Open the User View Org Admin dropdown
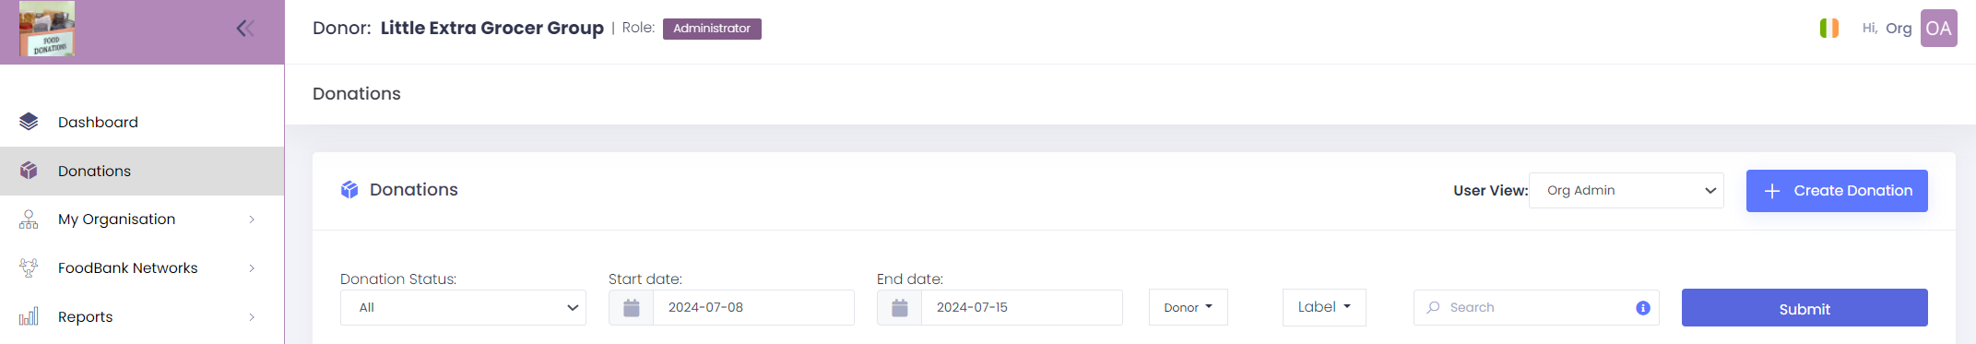Image resolution: width=1976 pixels, height=344 pixels. [x=1627, y=191]
